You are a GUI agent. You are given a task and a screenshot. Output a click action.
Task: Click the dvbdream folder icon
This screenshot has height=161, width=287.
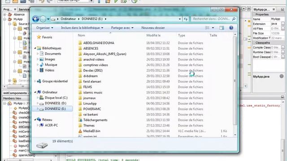(80, 76)
